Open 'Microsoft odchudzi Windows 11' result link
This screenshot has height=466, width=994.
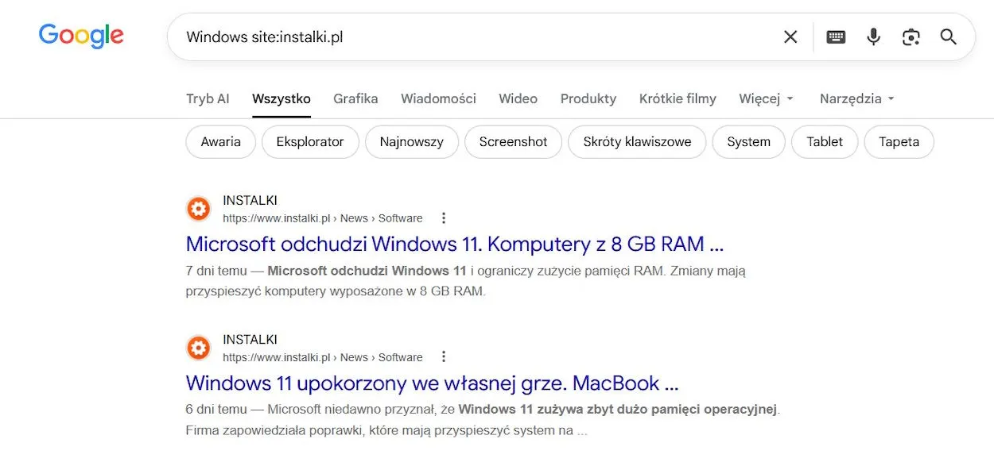[455, 243]
